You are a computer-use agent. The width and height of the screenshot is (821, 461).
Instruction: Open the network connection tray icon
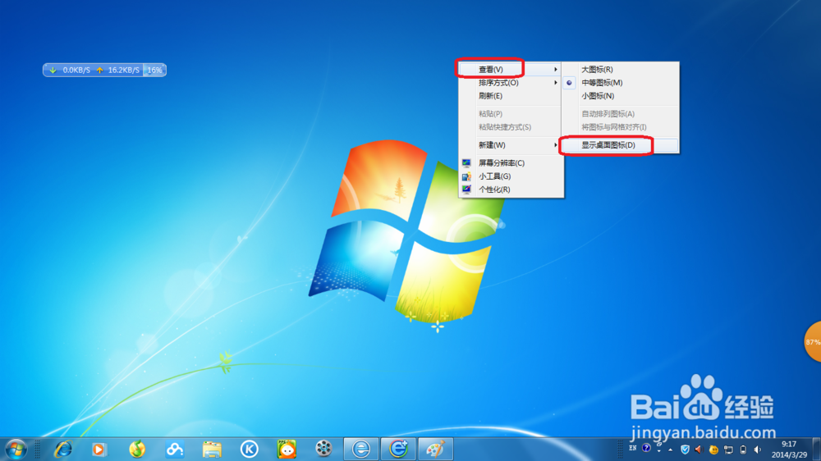pyautogui.click(x=728, y=450)
